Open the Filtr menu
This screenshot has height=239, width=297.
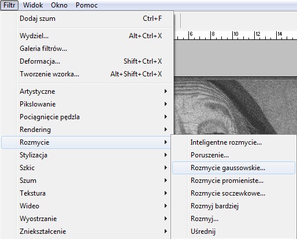tap(9, 5)
